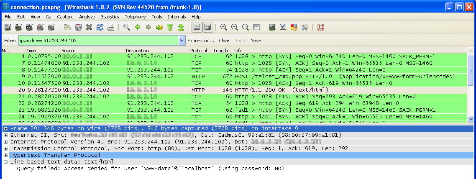Reload the capture file icon

(x=100, y=27)
